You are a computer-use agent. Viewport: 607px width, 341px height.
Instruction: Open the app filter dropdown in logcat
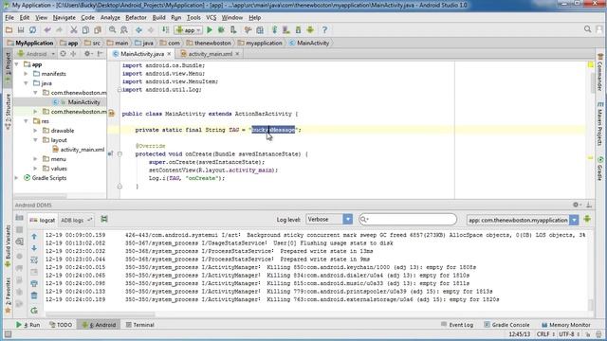(x=523, y=220)
